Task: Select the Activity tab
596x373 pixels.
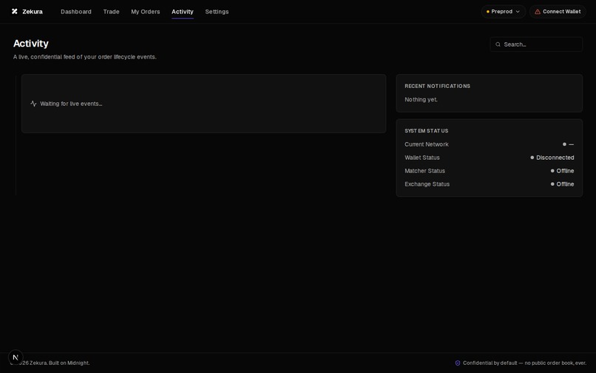Action: click(x=183, y=12)
